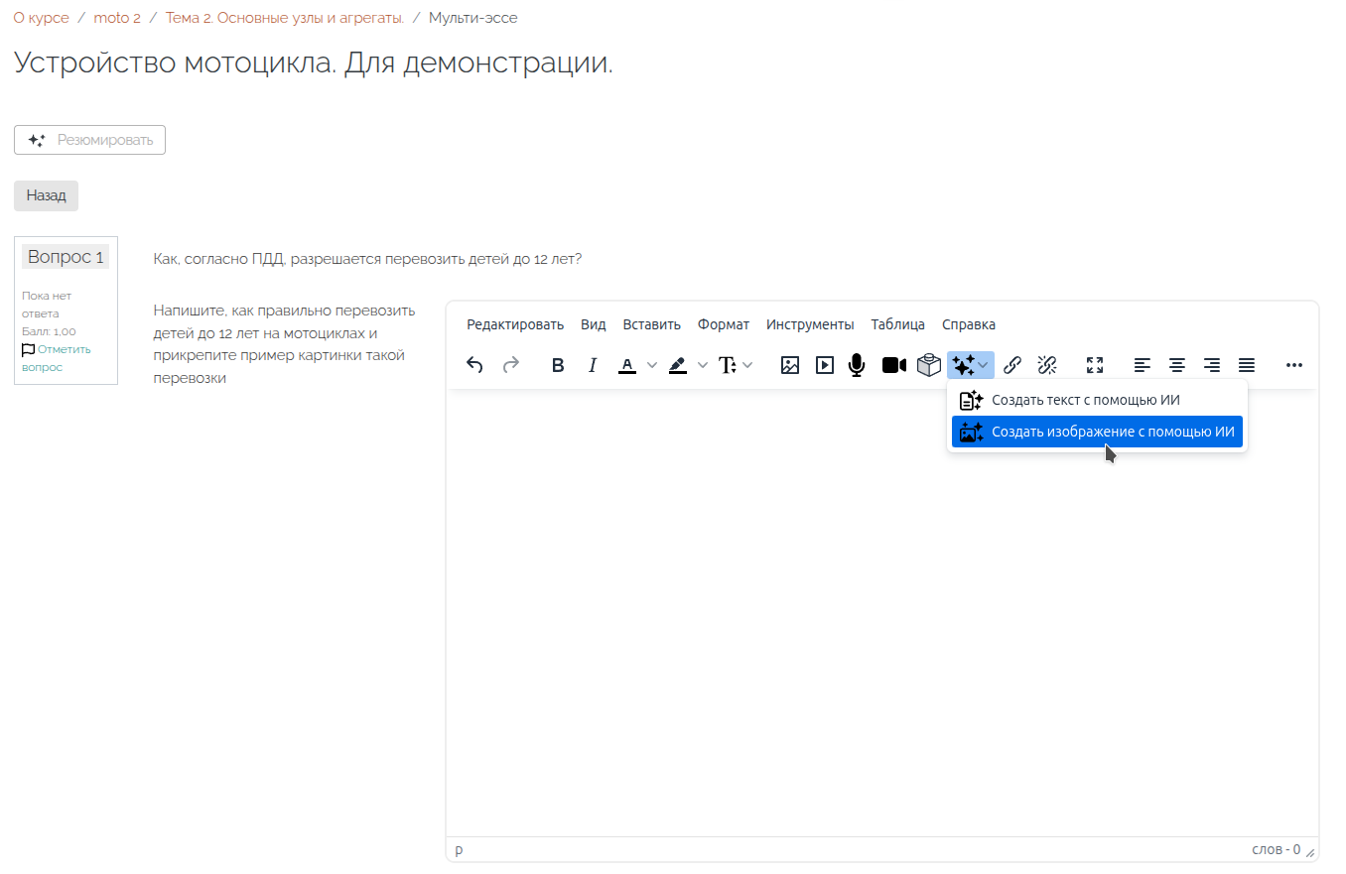The height and width of the screenshot is (874, 1346).
Task: Open the font size T icon
Action: pyautogui.click(x=728, y=365)
